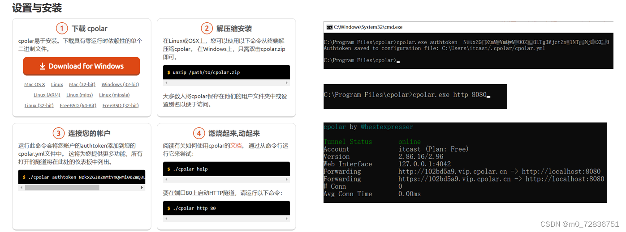The height and width of the screenshot is (232, 626).
Task: Open the Mac OS X download link
Action: point(35,84)
